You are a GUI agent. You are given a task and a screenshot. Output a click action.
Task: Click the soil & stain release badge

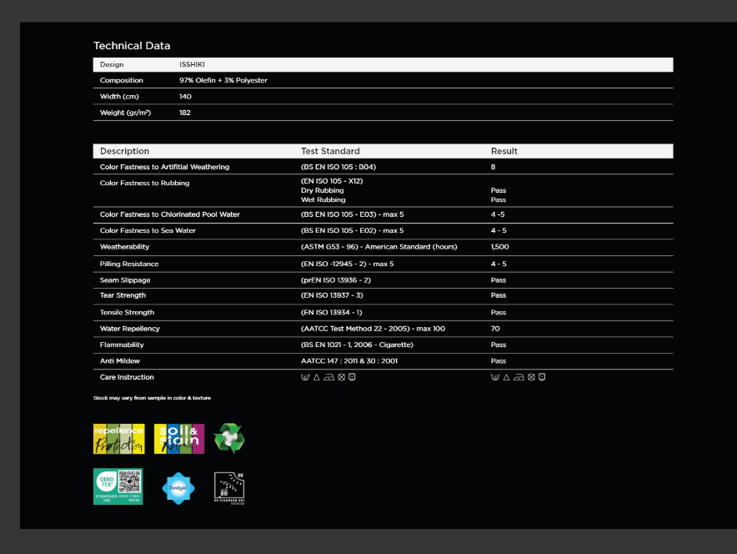tap(179, 439)
